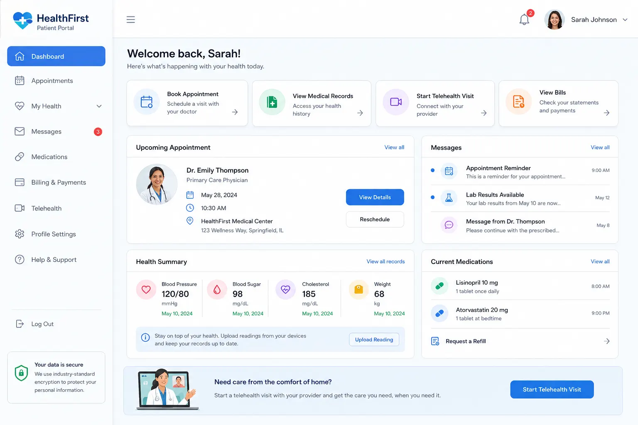The image size is (638, 425).
Task: Click the Log Out door icon
Action: pos(20,324)
